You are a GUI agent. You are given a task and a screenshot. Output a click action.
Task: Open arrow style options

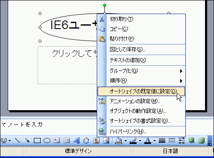pos(181,140)
